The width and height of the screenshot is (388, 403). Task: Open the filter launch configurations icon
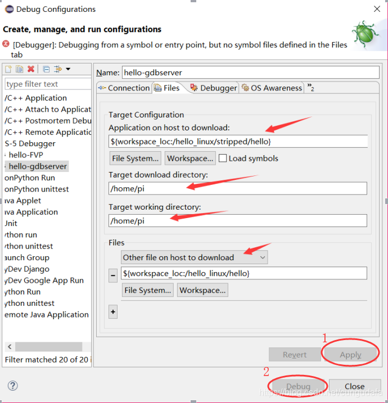coord(57,69)
